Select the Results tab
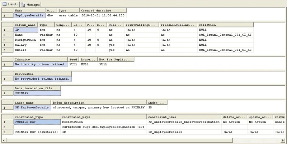Image resolution: width=287 pixels, height=144 pixels. coord(10,4)
